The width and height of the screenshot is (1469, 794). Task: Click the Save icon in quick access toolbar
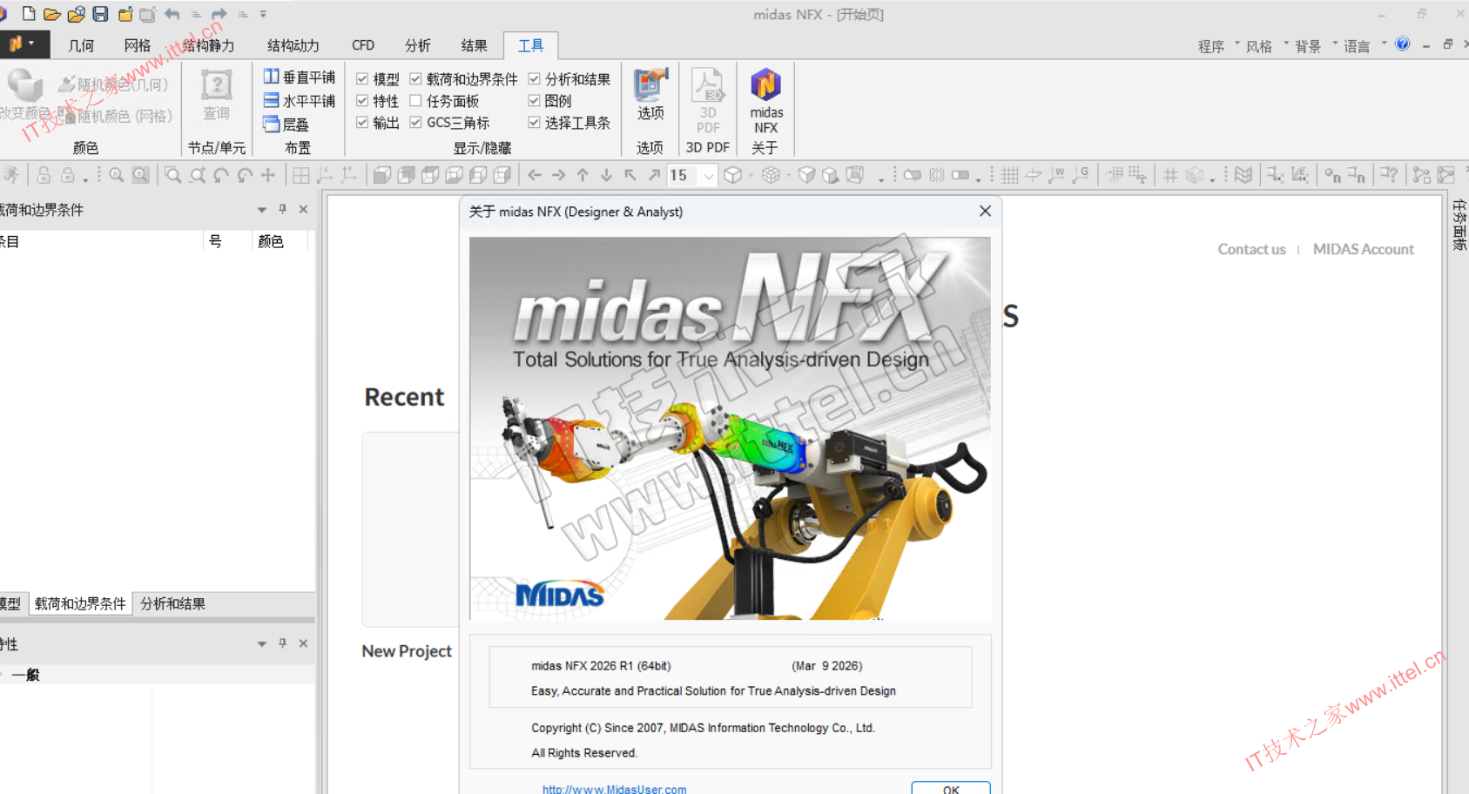pos(100,14)
